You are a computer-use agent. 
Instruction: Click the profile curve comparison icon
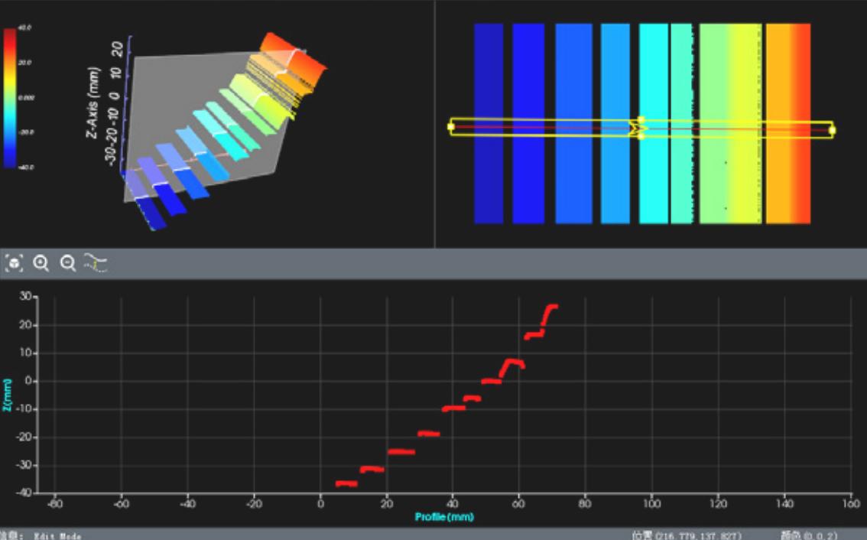96,263
